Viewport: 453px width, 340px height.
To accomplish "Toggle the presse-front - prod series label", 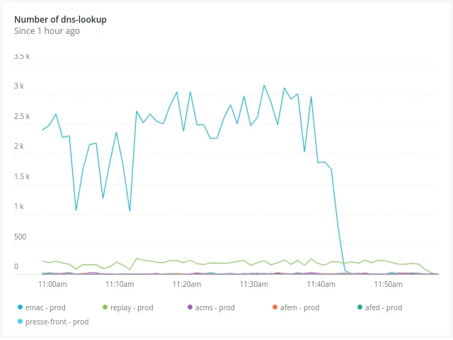I will click(x=57, y=322).
